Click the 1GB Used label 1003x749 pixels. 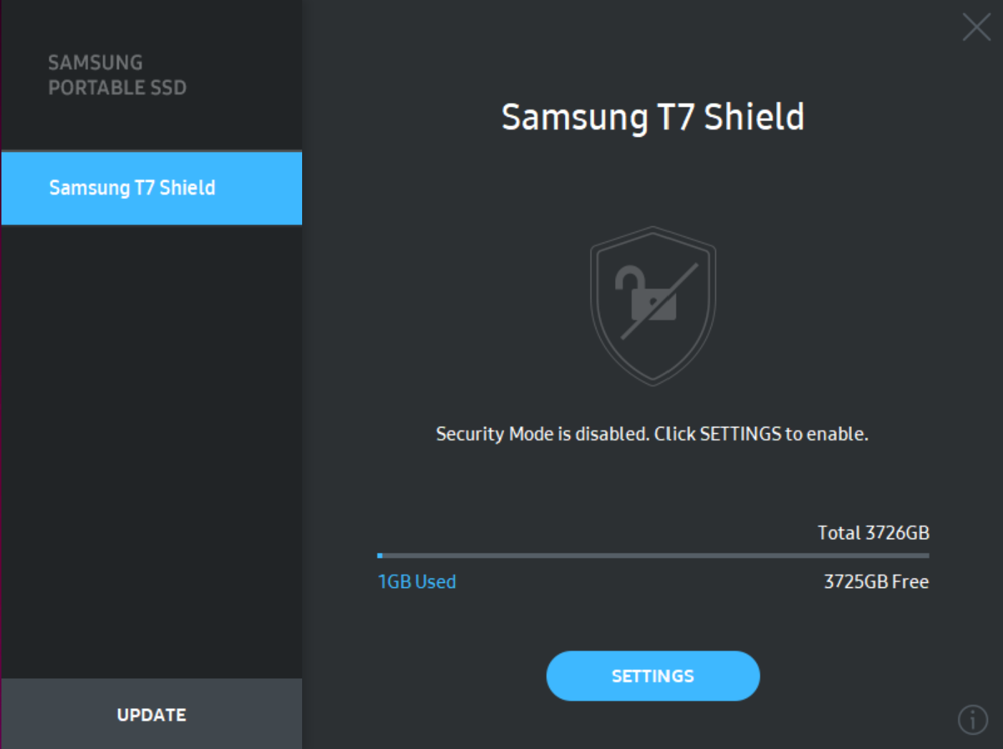pyautogui.click(x=417, y=581)
